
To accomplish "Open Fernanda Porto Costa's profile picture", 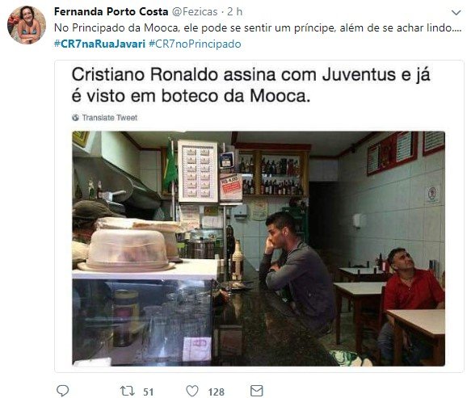I will click(27, 25).
